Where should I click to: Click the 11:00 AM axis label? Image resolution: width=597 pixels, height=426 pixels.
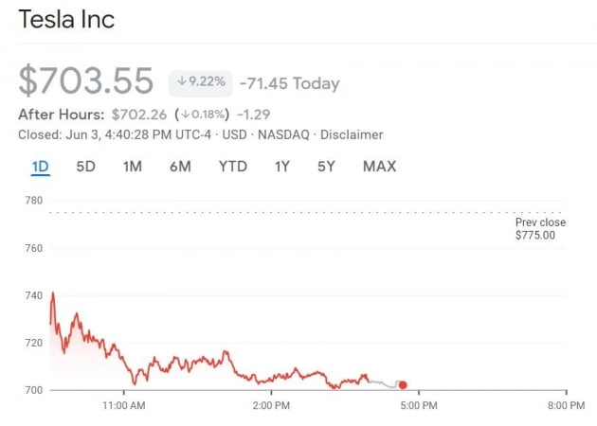(x=124, y=406)
